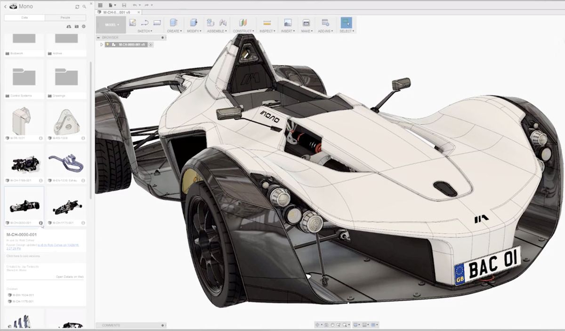Click the Orbit navigation icon
The image size is (565, 331).
[x=318, y=324]
